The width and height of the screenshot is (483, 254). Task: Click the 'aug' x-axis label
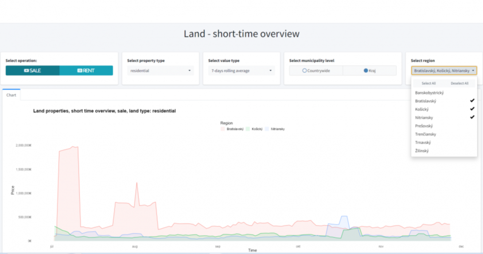pos(135,246)
